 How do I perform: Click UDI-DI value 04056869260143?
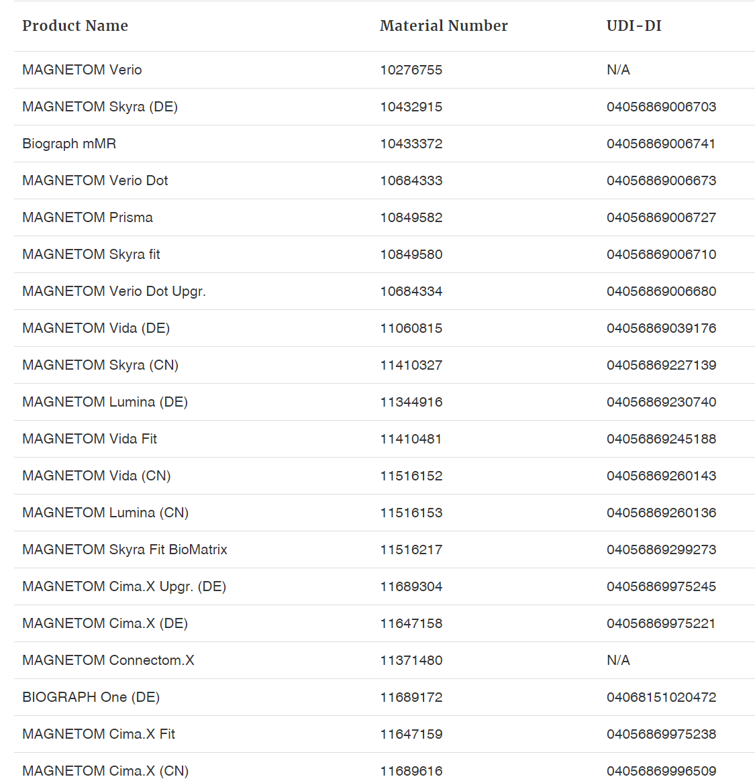[x=661, y=476]
